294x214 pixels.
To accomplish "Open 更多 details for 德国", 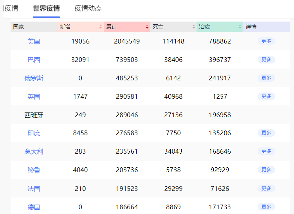I will coord(266,207).
